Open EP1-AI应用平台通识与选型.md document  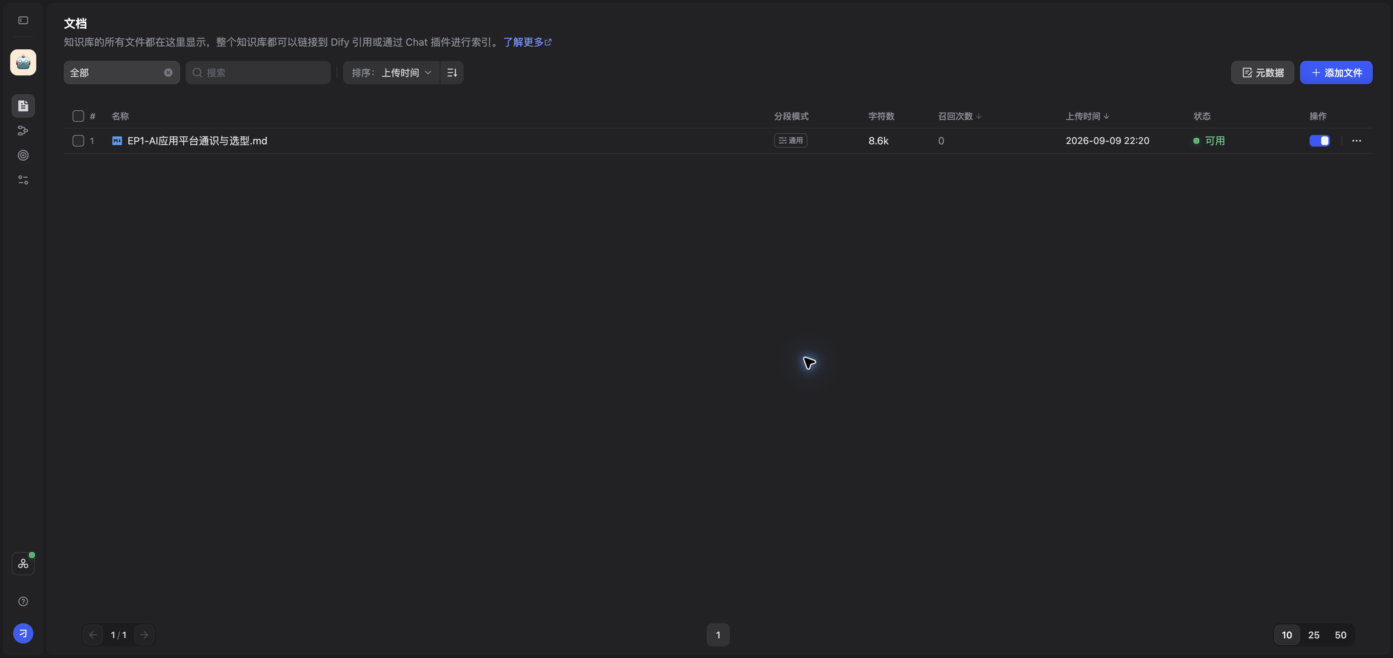point(197,141)
